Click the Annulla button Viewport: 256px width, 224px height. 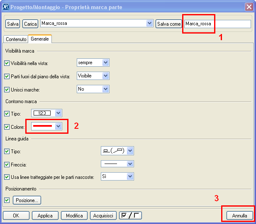(x=240, y=216)
